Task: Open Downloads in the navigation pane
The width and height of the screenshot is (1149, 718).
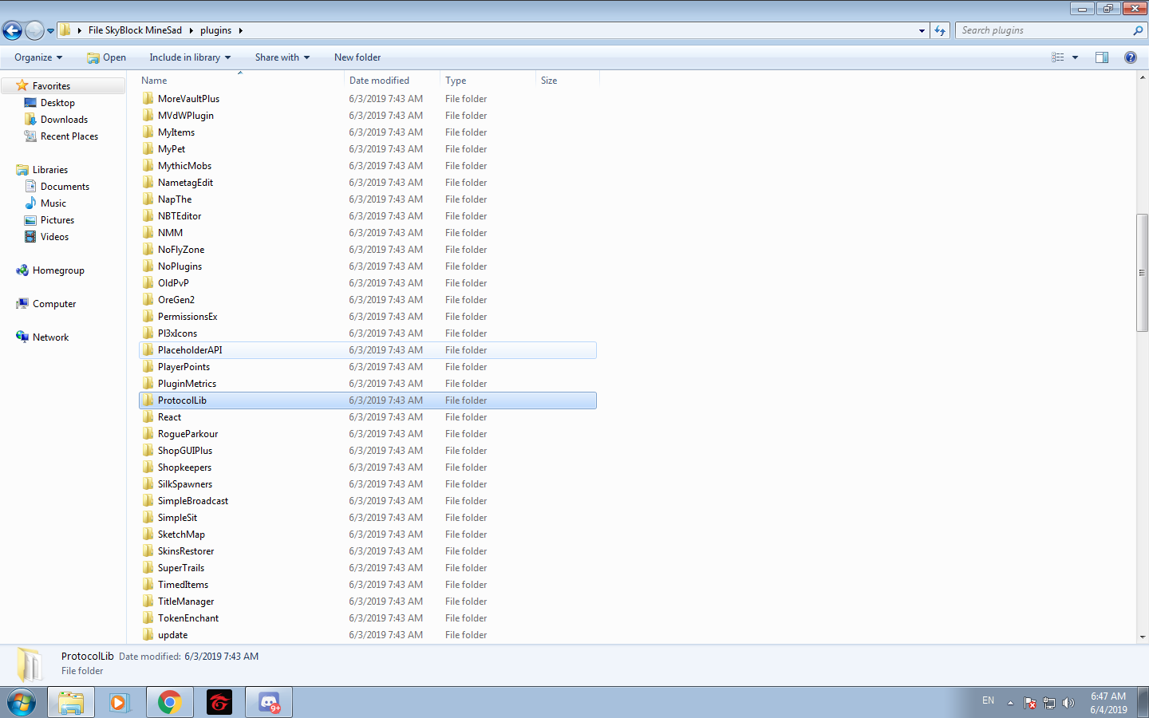Action: [x=64, y=120]
